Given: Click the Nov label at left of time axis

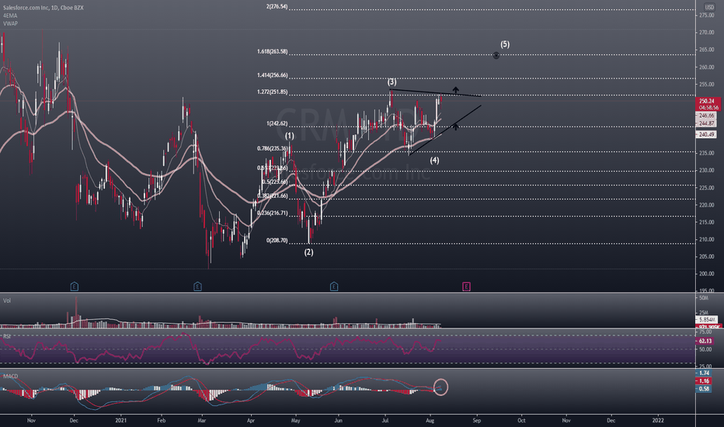Looking at the screenshot, I should pyautogui.click(x=31, y=420).
